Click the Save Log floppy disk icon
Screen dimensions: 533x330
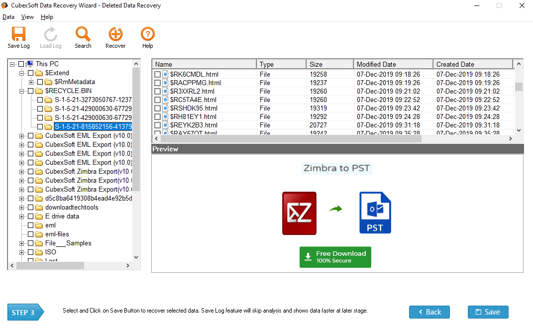click(18, 34)
